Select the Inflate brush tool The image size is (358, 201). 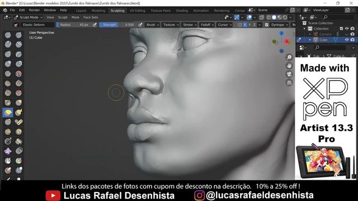click(8, 64)
